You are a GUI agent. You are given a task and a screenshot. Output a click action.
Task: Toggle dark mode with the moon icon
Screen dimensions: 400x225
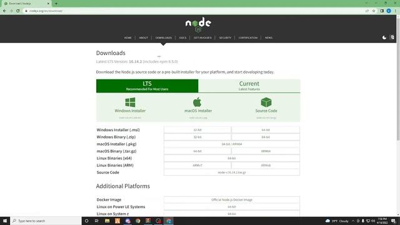384,37
